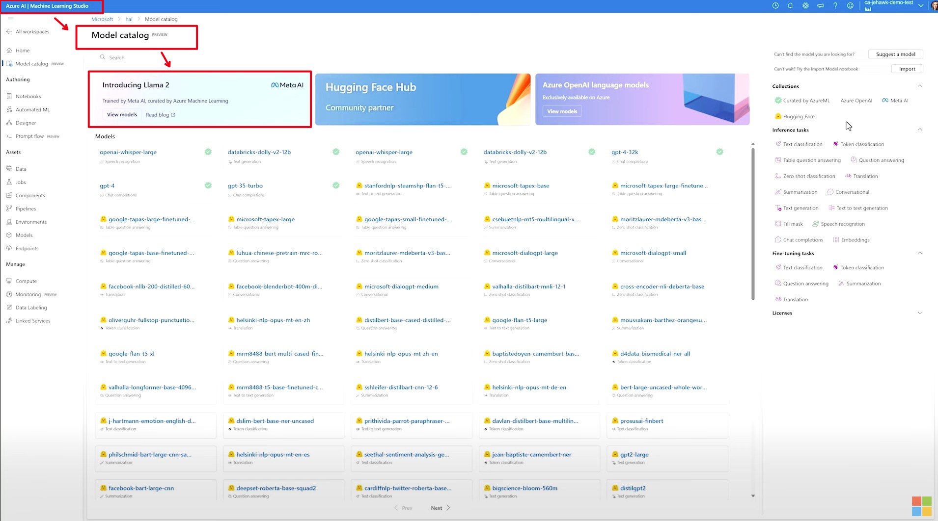Open the prosusai-finbert model card
Screen dimensions: 938x521
point(667,425)
